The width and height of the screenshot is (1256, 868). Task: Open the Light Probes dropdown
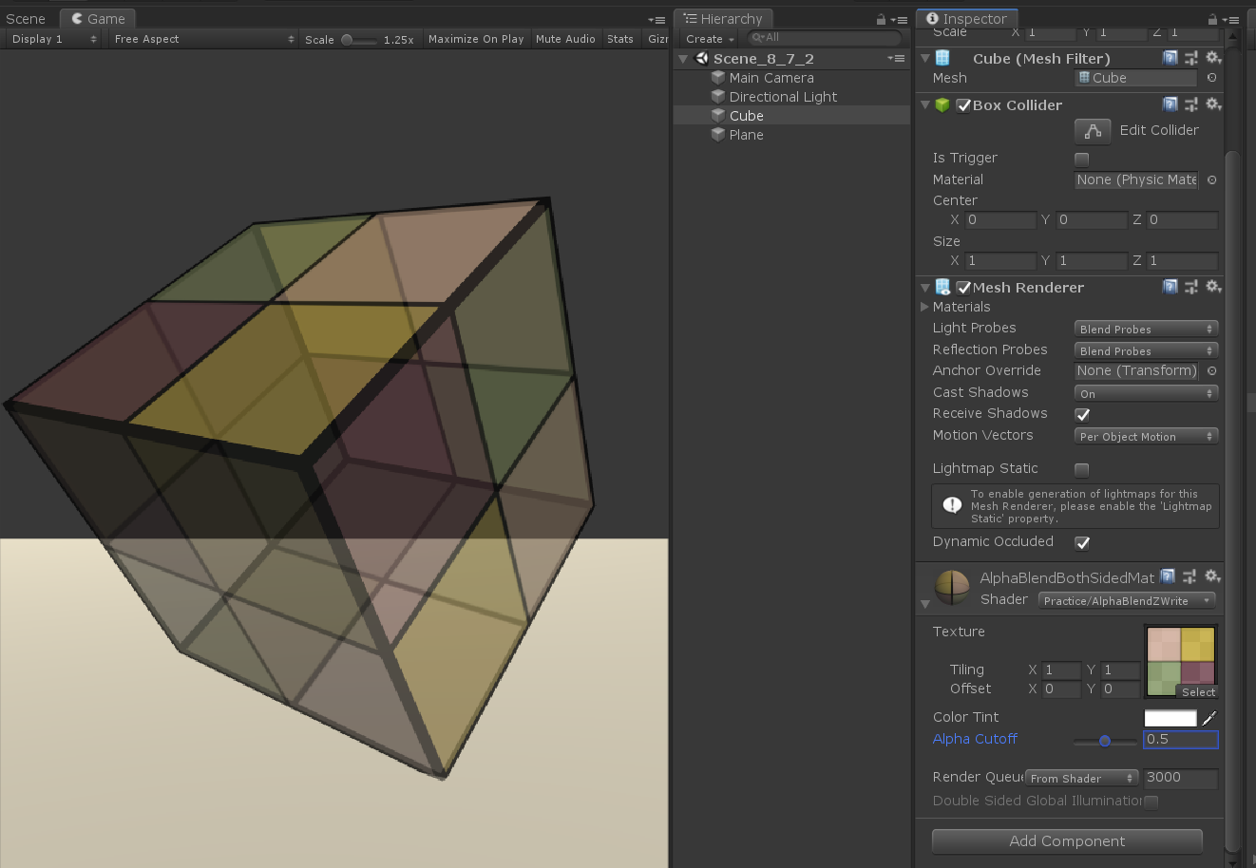click(1146, 329)
